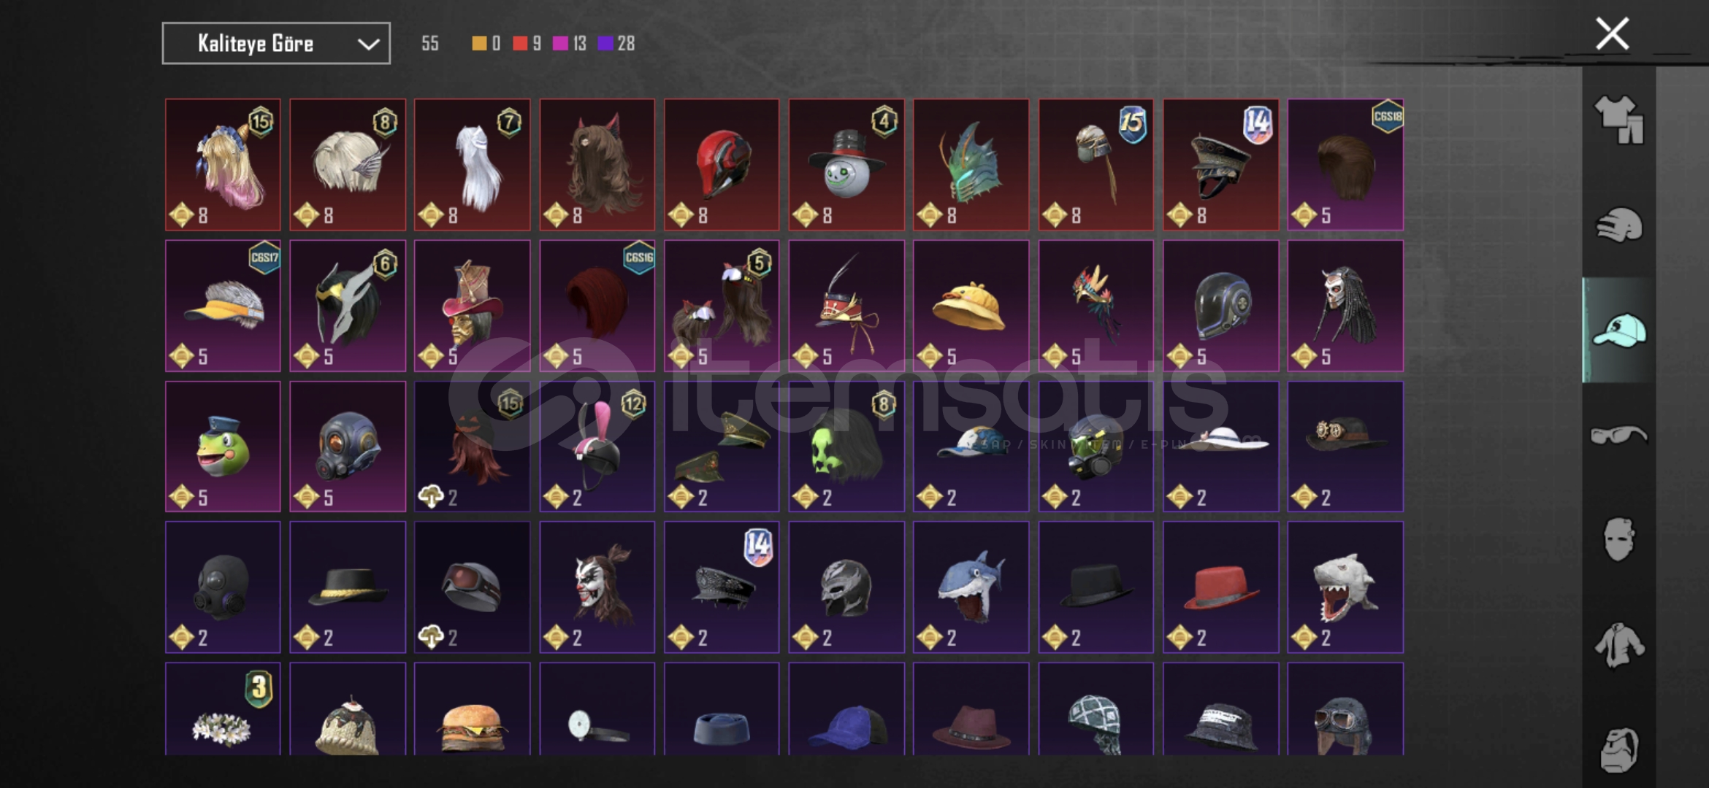Select the helmet category icon
Screen dimensions: 1709x788
click(x=1618, y=225)
